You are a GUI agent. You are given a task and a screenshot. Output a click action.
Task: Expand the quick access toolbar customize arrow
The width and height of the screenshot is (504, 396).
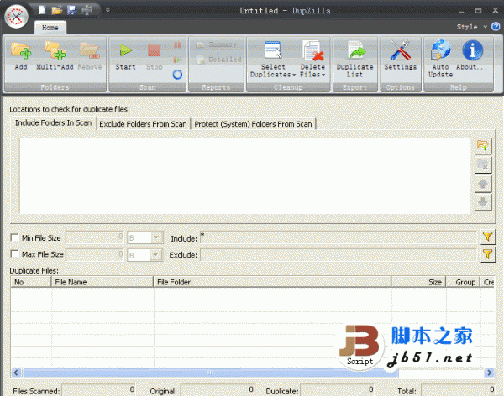coord(108,10)
